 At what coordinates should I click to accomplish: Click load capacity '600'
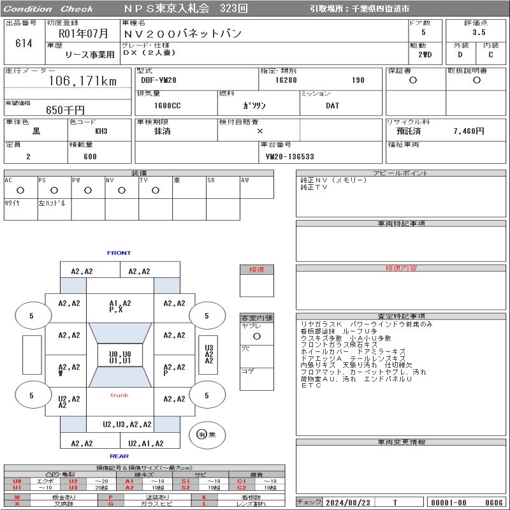coord(90,156)
